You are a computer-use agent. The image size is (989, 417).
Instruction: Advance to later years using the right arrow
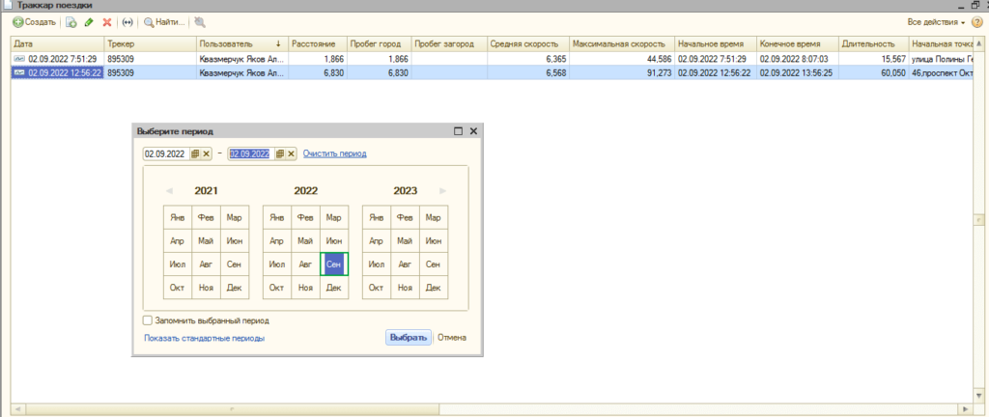[x=443, y=191]
